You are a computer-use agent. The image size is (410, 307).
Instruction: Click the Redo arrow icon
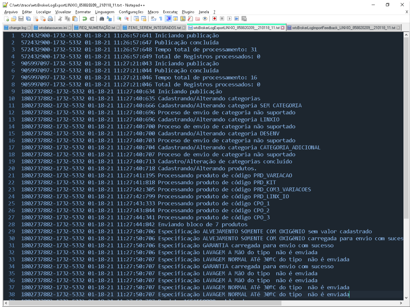[x=92, y=19]
